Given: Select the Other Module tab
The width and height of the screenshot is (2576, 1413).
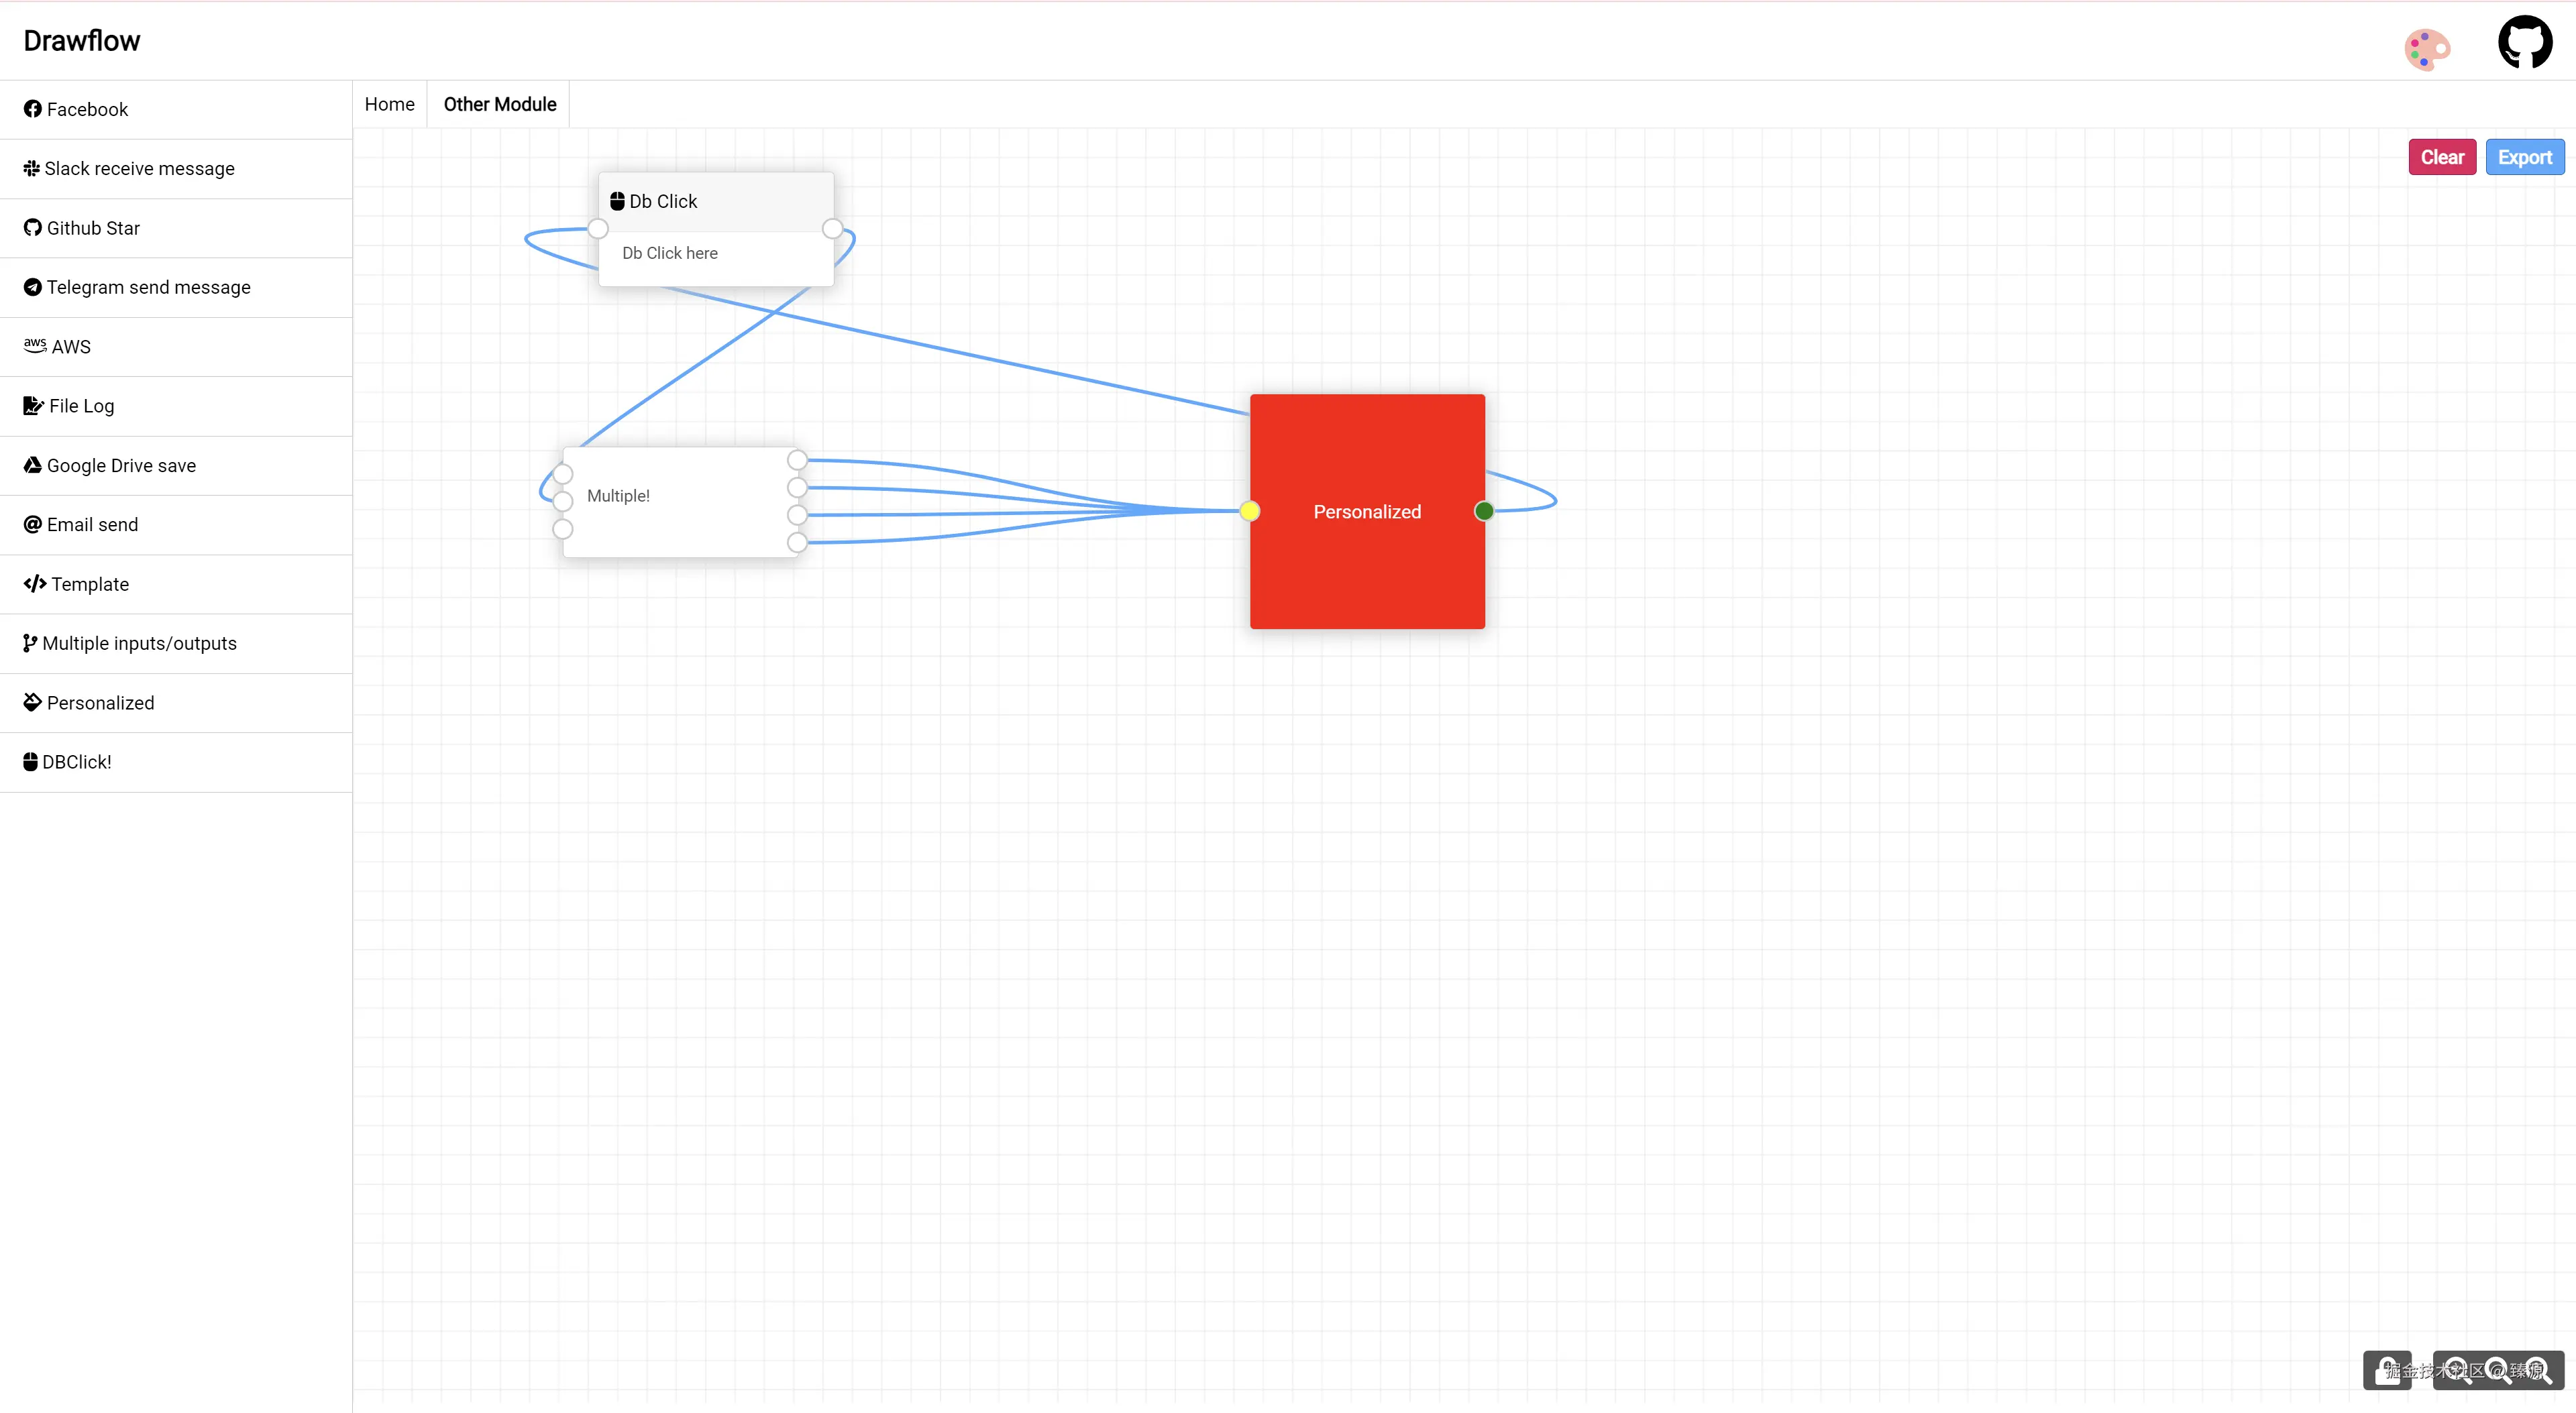Looking at the screenshot, I should [x=499, y=104].
